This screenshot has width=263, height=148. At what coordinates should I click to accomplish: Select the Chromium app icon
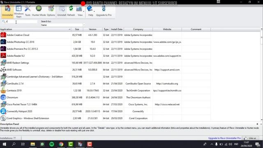[x=3, y=97]
